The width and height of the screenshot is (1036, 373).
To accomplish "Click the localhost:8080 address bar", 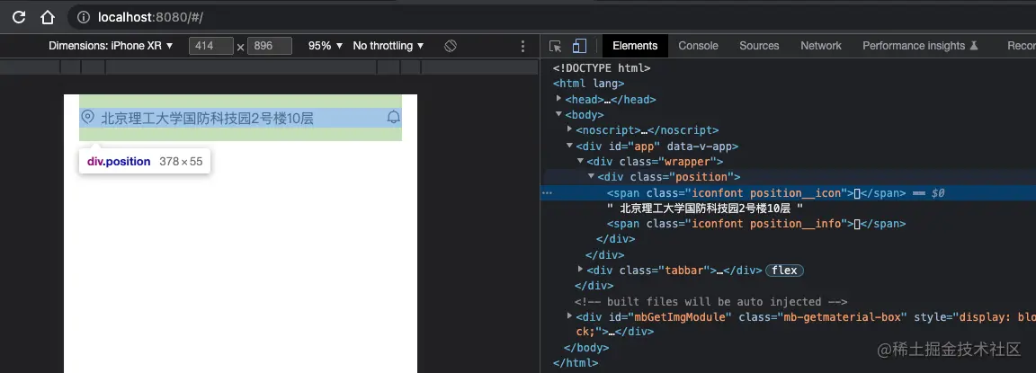I will (x=150, y=18).
